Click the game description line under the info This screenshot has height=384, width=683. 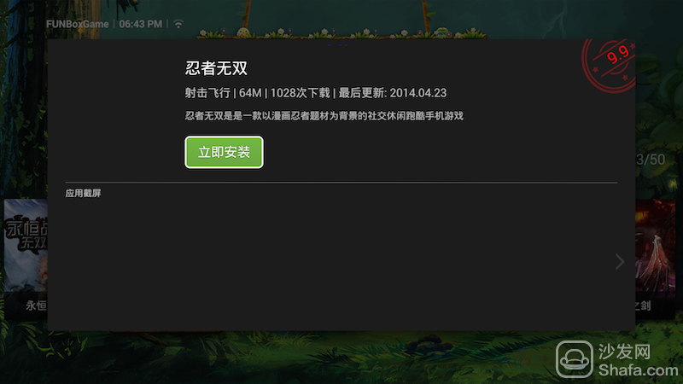coord(324,116)
